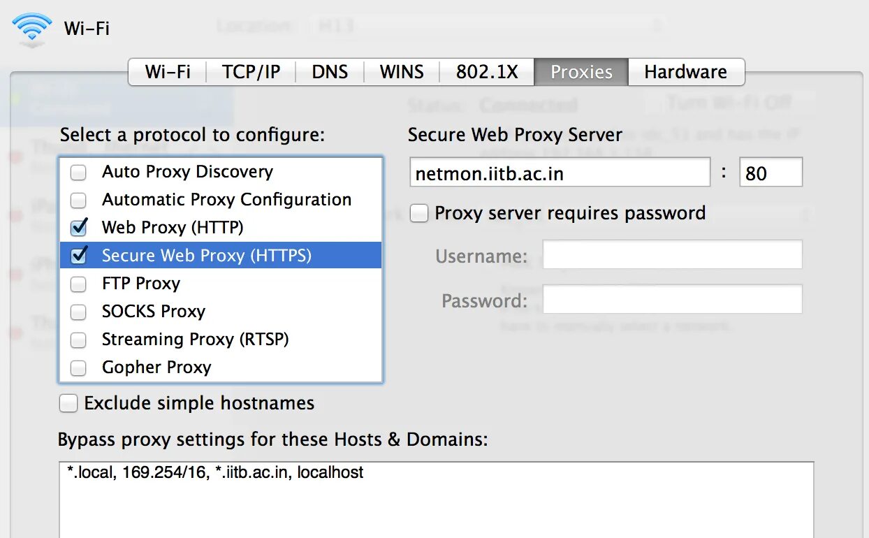Screen dimensions: 869x538
Task: Enable the Auto Proxy Discovery checkbox
Action: (x=79, y=172)
